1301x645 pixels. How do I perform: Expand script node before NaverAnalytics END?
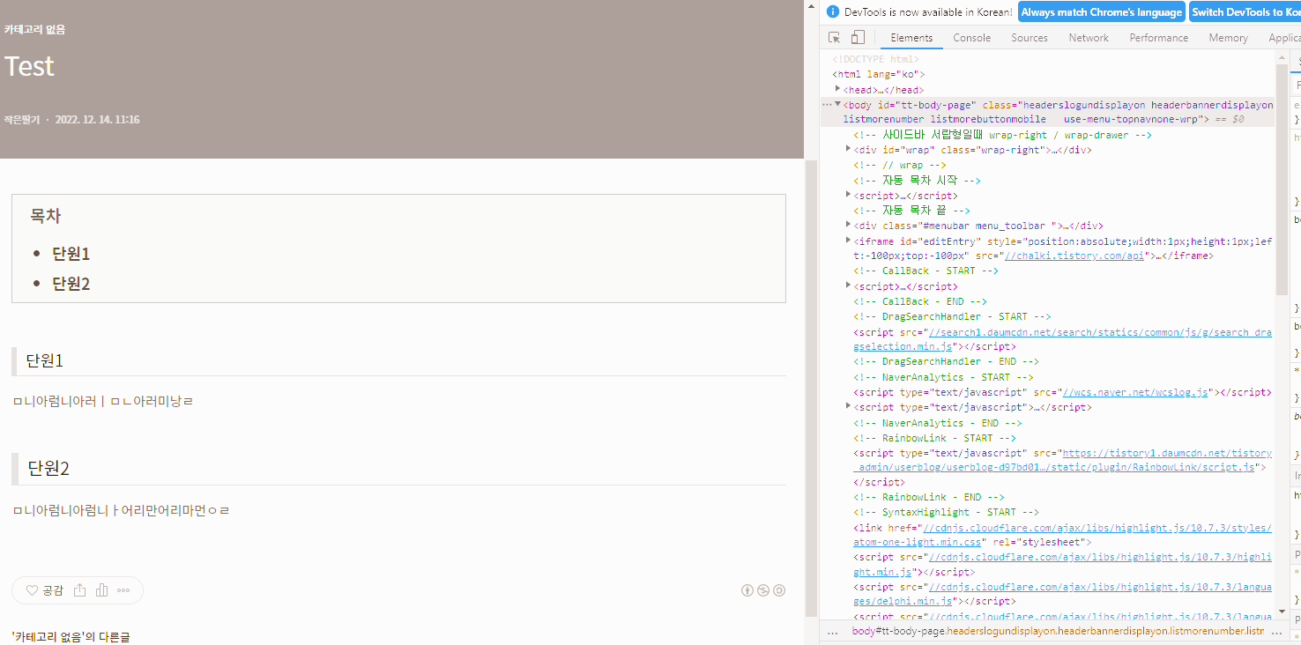tap(849, 406)
